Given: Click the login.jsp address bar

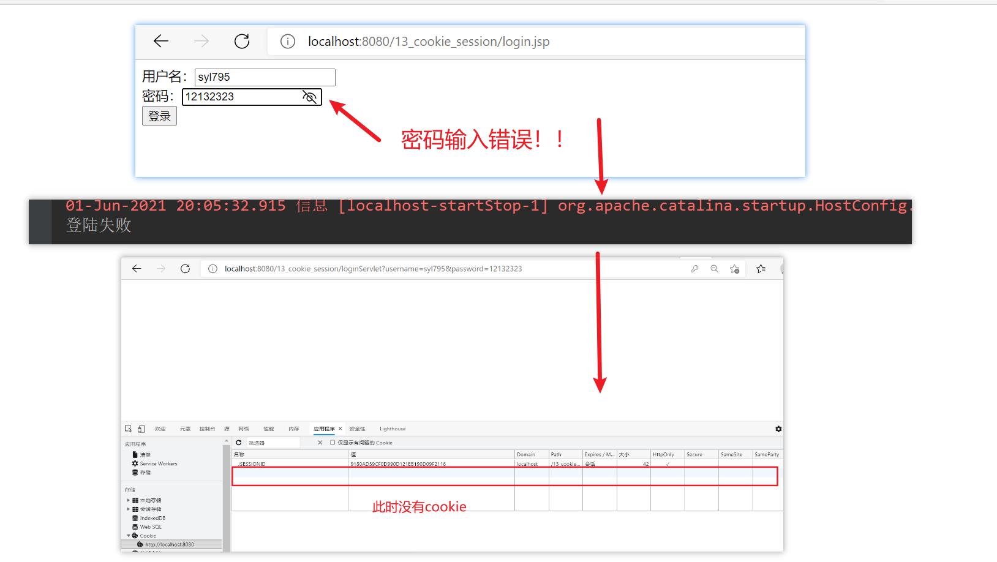Looking at the screenshot, I should [x=536, y=41].
